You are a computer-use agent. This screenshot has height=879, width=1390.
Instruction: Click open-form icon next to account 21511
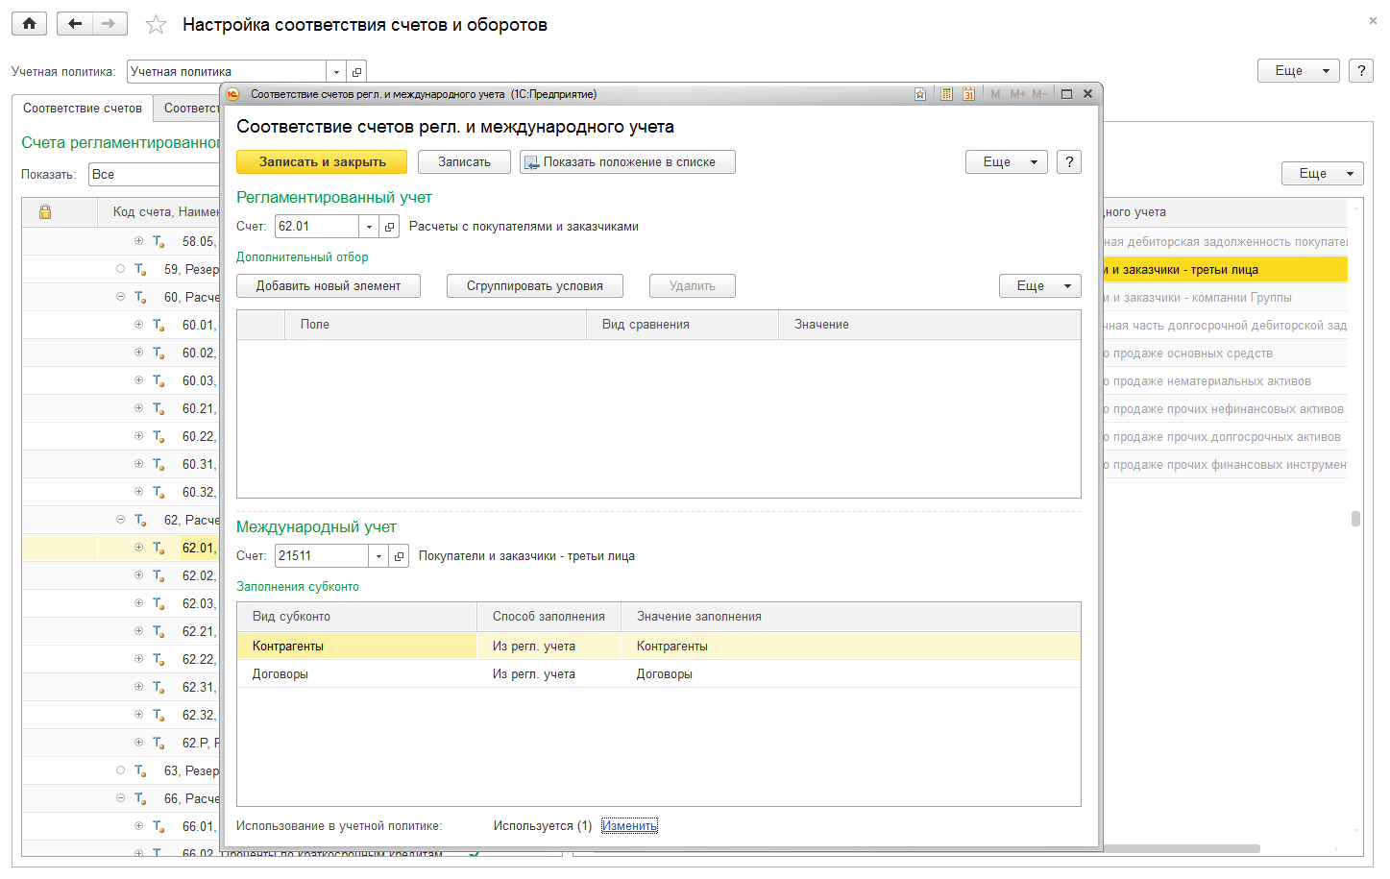(399, 556)
